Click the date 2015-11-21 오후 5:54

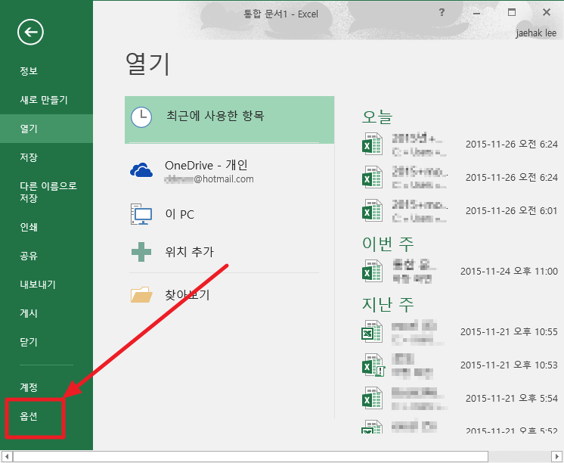(x=512, y=398)
